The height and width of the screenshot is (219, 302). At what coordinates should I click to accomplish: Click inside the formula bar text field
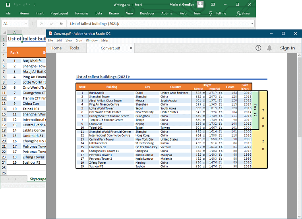159,23
